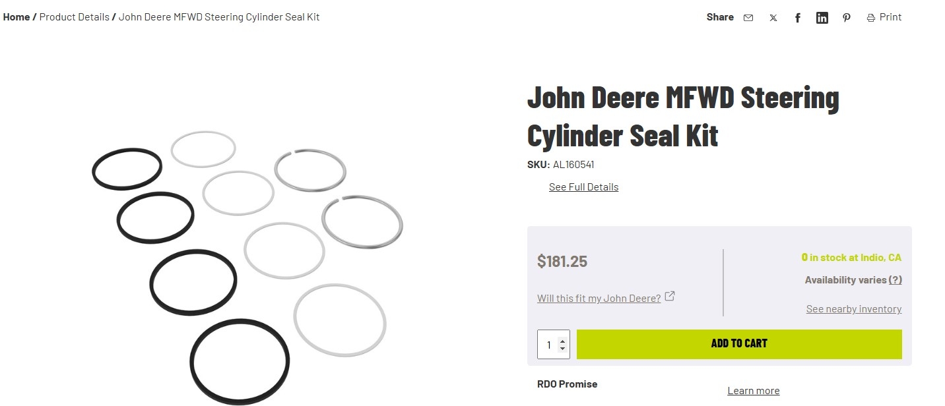Open See Full Details link

[x=583, y=187]
